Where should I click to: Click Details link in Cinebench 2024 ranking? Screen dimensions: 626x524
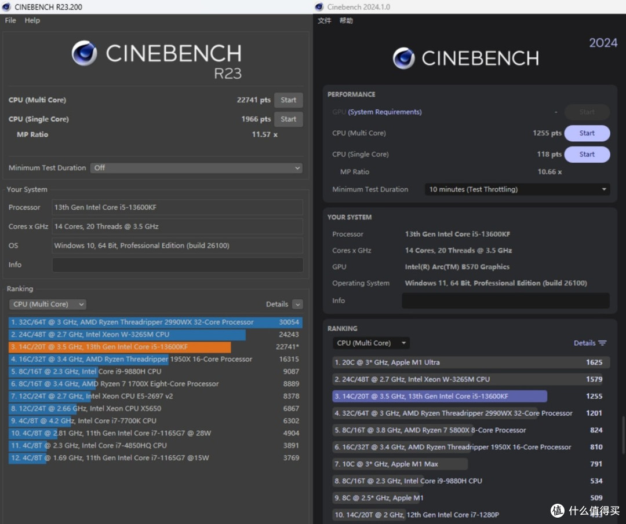(x=584, y=343)
